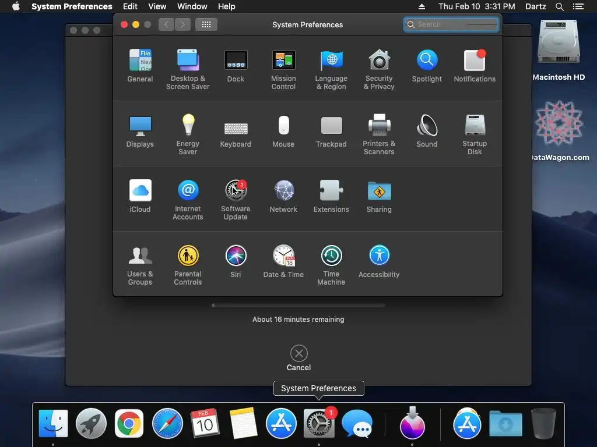Click the back navigation arrow

166,24
